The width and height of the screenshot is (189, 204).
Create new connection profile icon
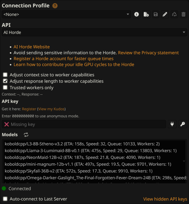[x=146, y=14]
